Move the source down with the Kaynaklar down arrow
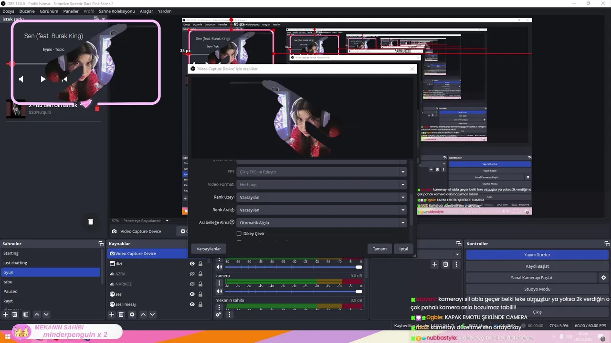611x343 pixels. (x=152, y=314)
